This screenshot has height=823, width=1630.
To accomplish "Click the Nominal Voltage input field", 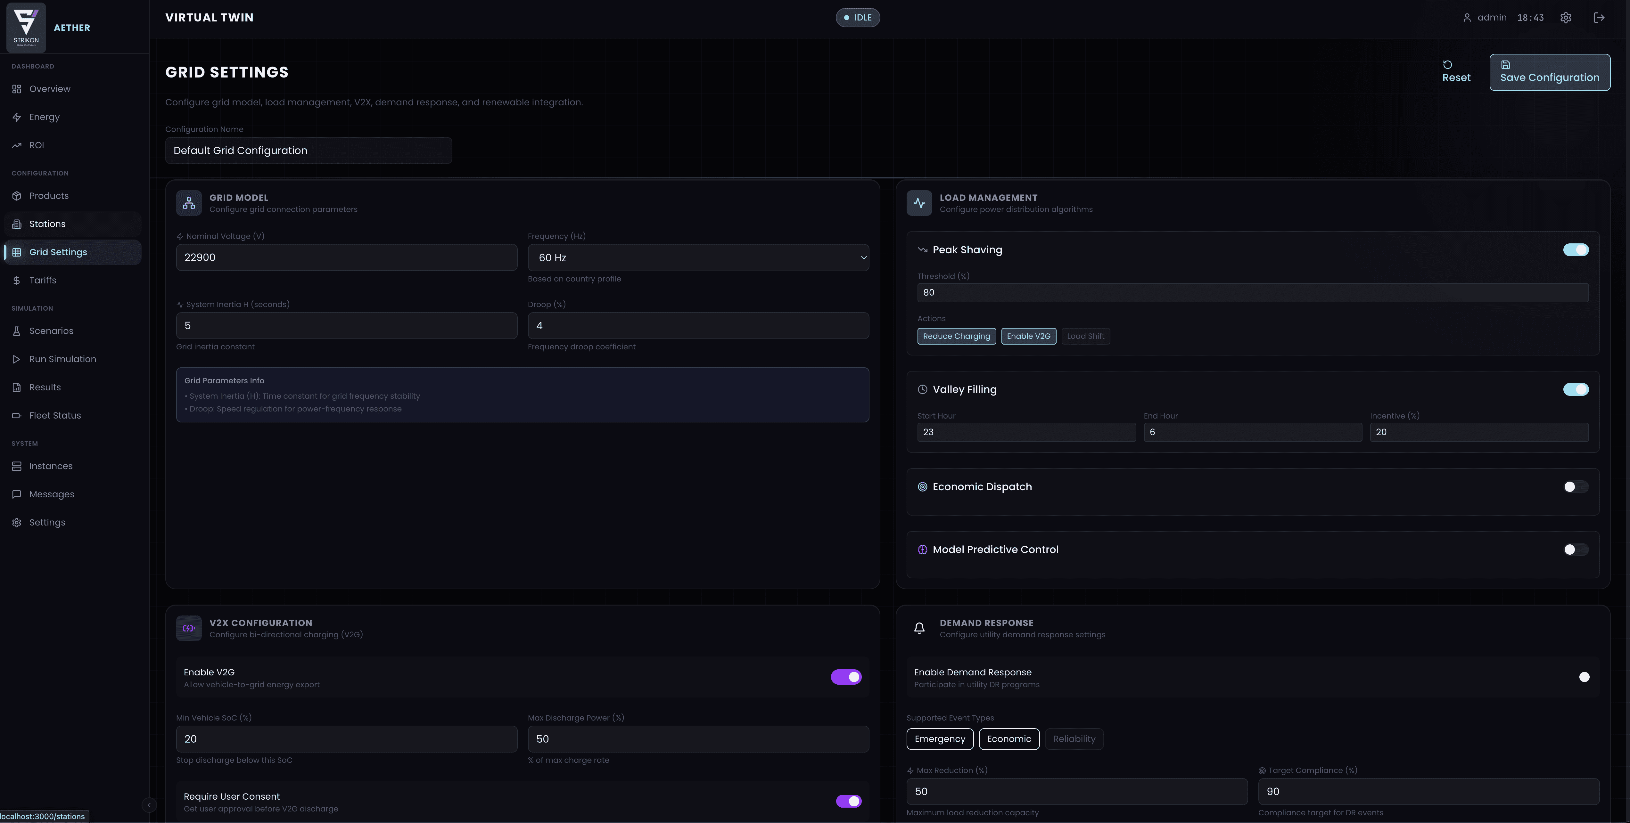I will coord(346,257).
